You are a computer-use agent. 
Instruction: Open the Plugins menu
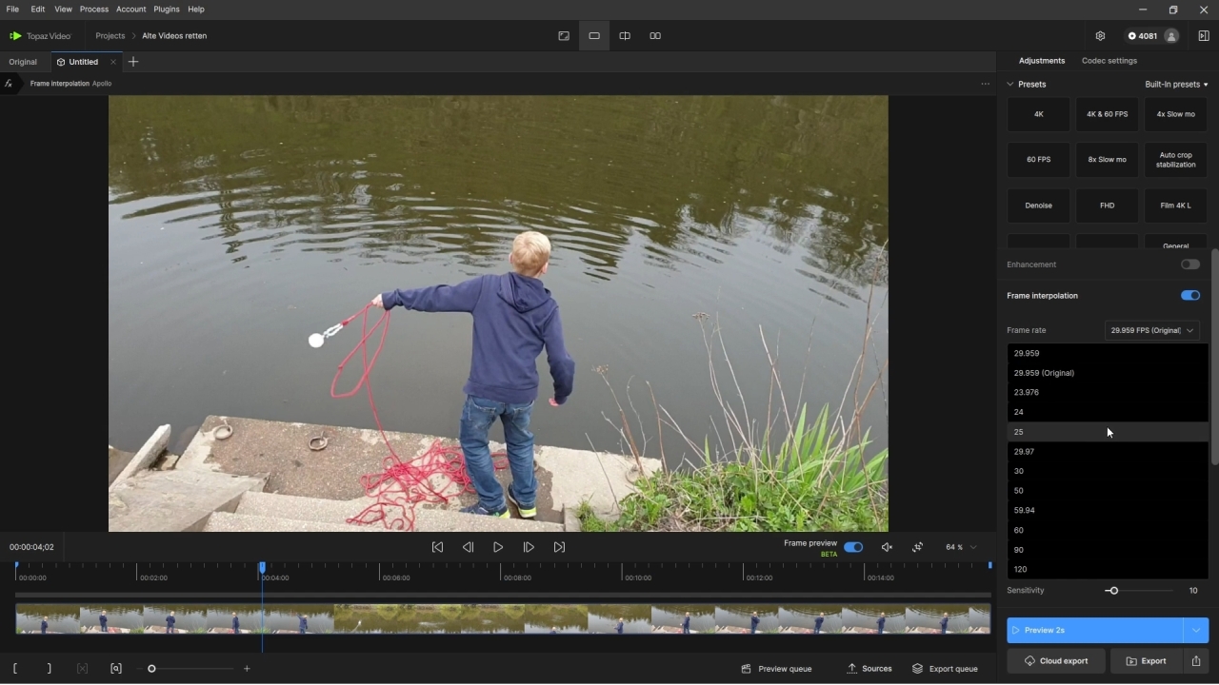point(167,10)
